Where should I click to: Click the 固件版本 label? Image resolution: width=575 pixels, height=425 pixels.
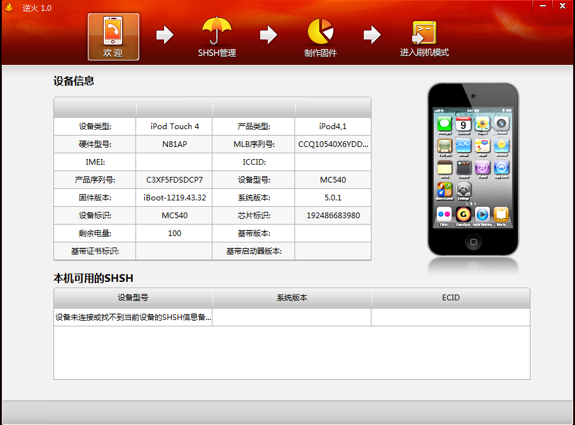click(95, 198)
